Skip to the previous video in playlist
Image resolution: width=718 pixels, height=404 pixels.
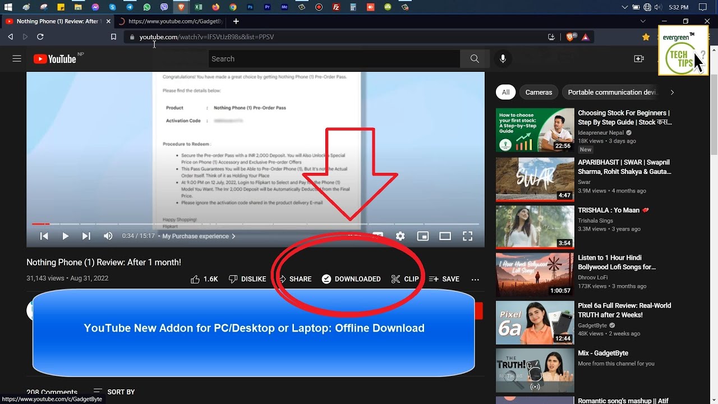(x=44, y=236)
